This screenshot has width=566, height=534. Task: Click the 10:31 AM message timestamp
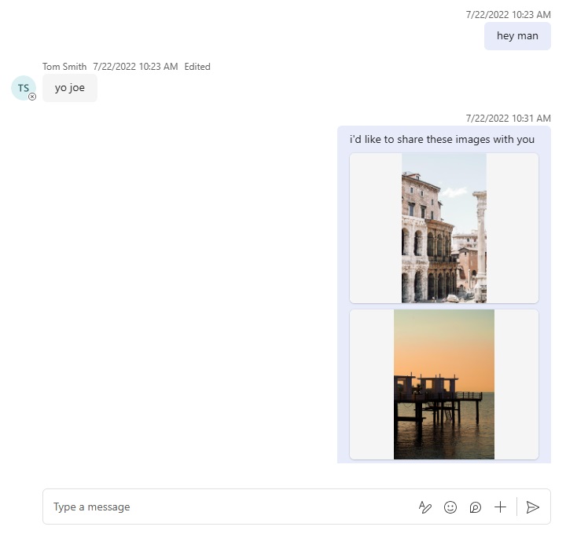click(x=508, y=119)
